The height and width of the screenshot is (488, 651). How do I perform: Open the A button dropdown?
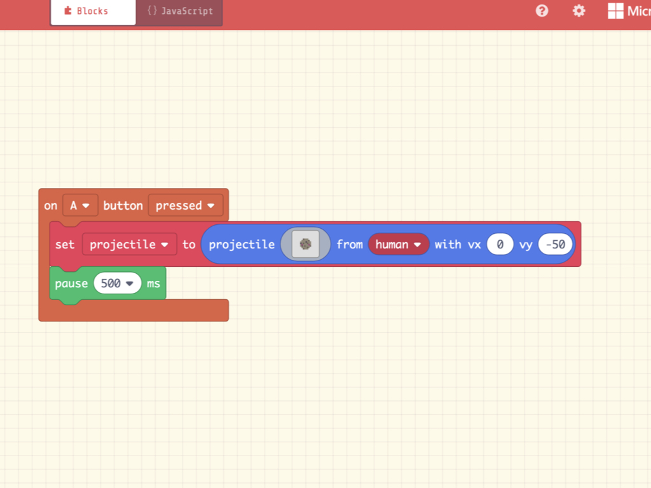(80, 205)
